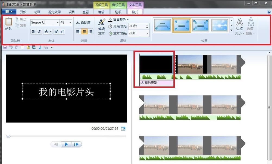Image resolution: width=272 pixels, height=164 pixels.
Task: Click the 编辑文本 edit text button
Action: 101,27
